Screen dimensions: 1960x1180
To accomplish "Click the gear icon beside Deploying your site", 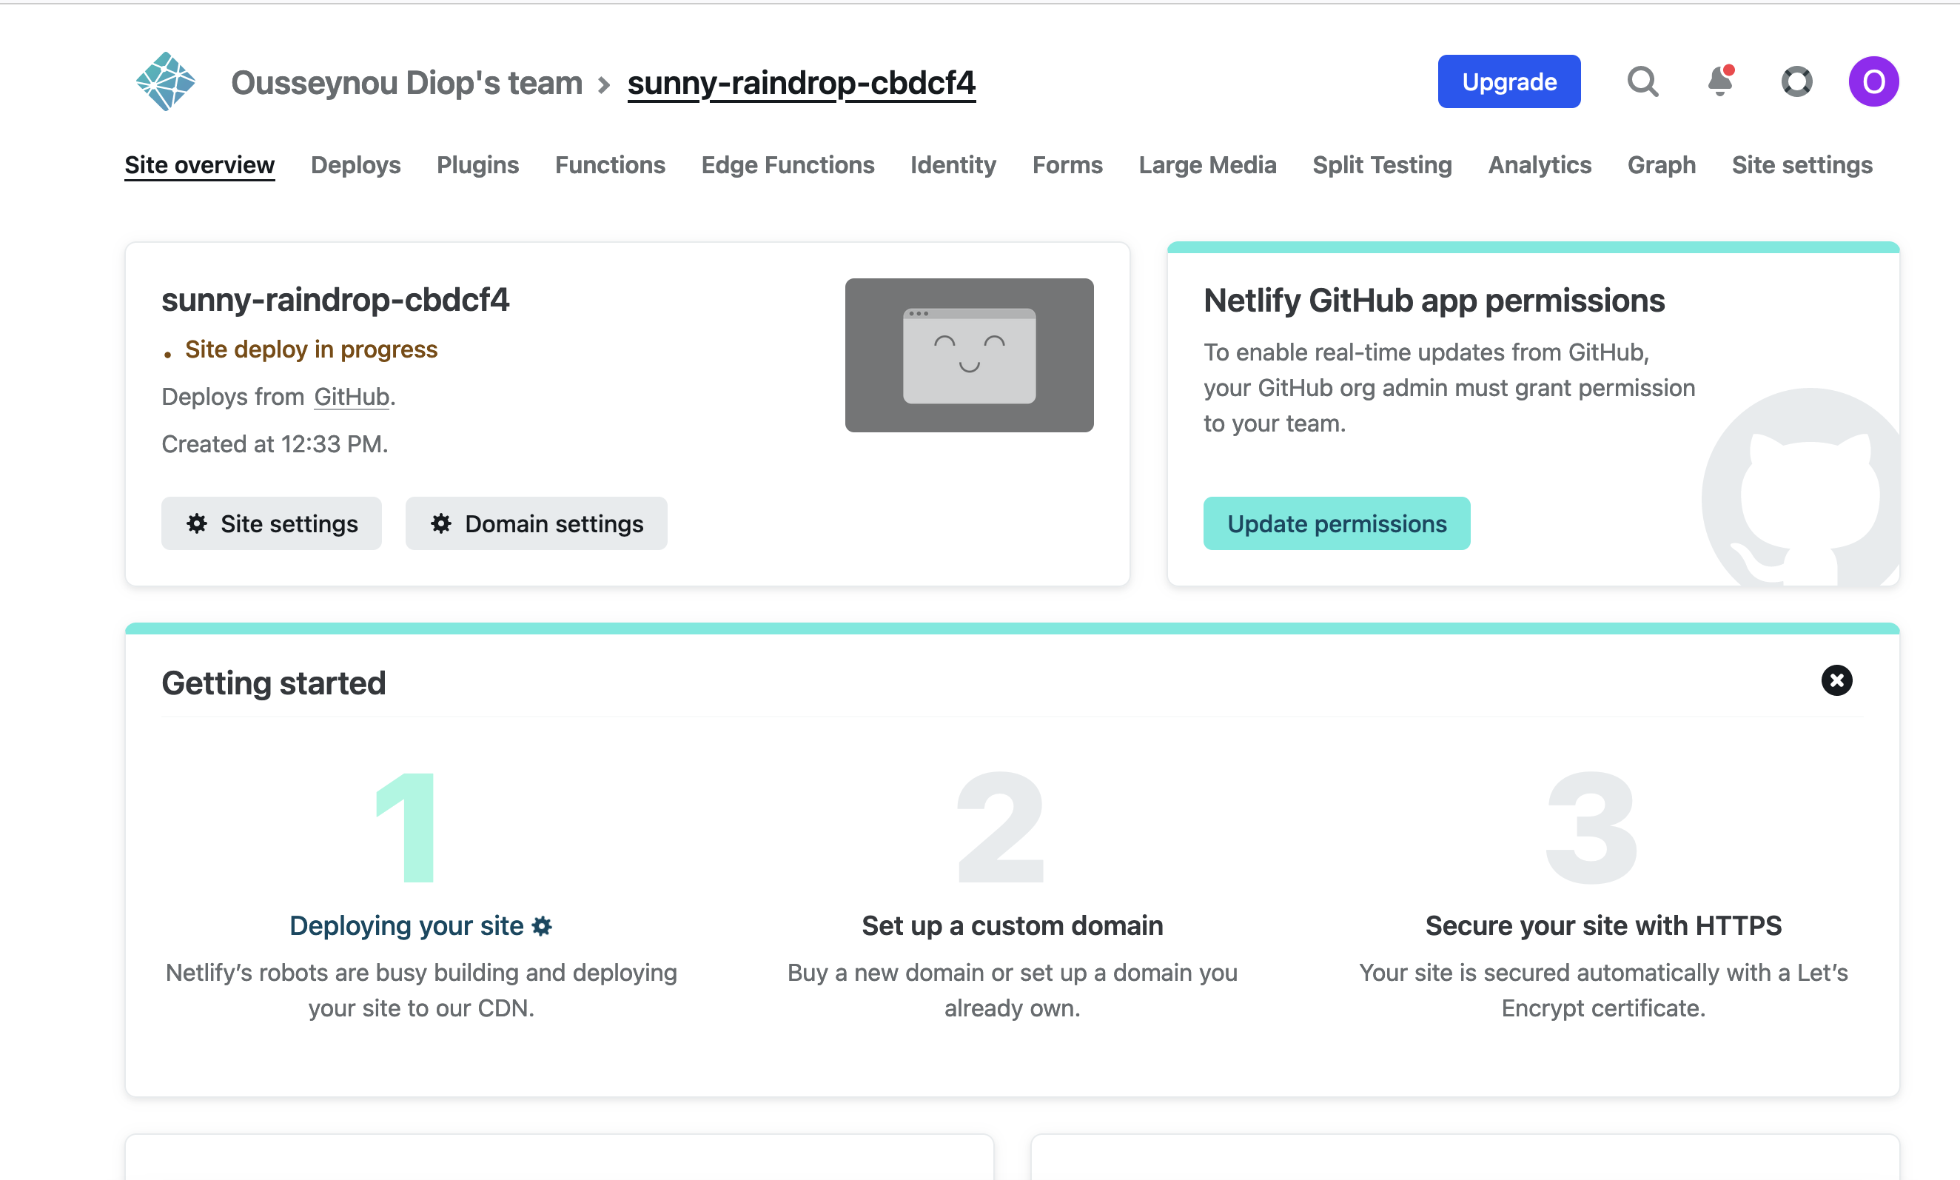I will [x=542, y=925].
